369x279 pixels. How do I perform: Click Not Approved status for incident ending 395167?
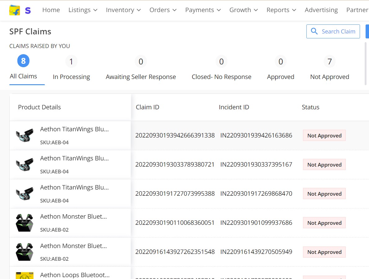(324, 165)
